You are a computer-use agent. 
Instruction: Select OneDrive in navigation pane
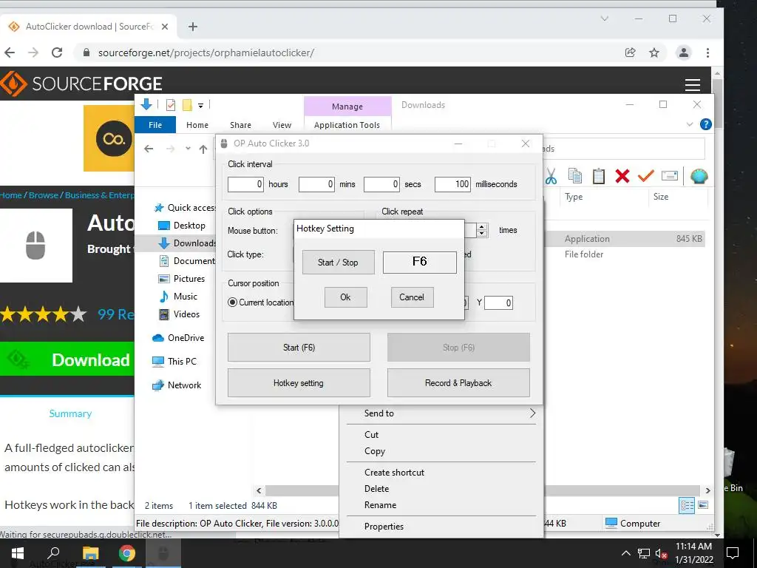[178, 338]
